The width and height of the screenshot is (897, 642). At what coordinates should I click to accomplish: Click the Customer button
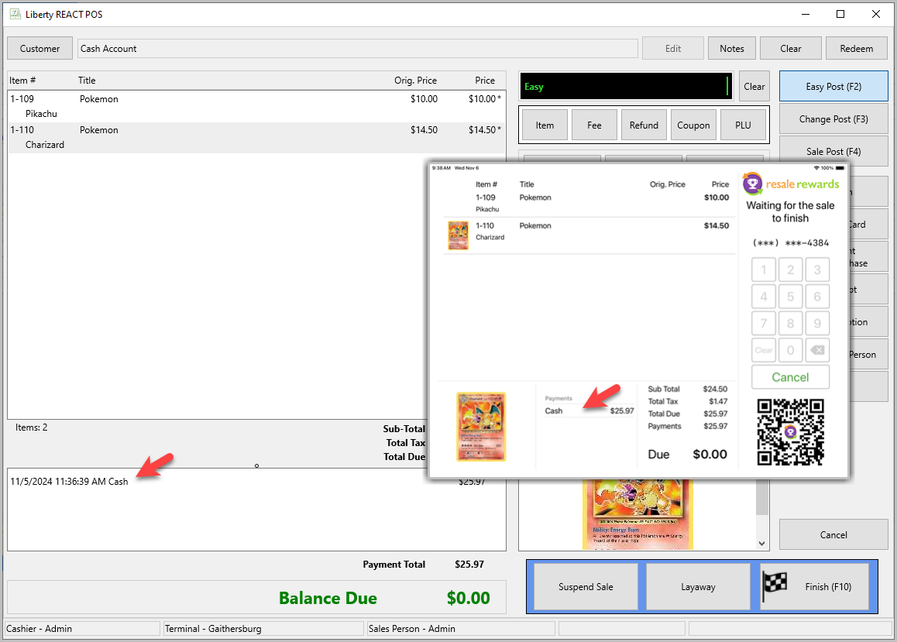tap(40, 49)
